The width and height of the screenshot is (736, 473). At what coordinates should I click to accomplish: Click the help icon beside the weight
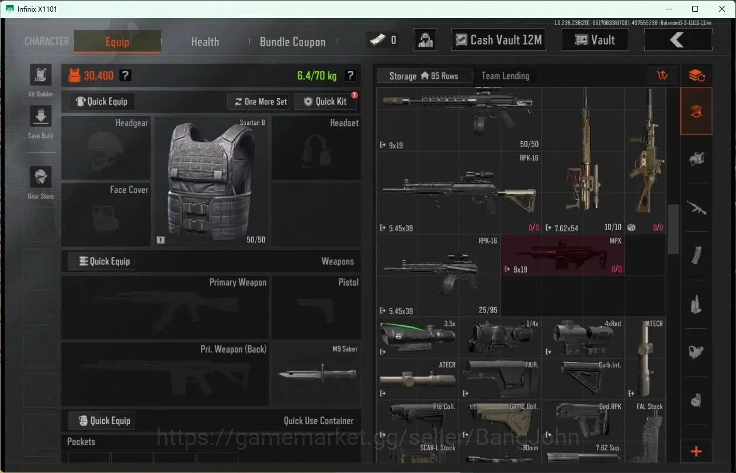coord(350,75)
